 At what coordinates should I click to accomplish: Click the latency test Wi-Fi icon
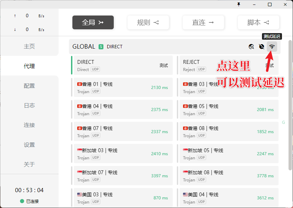[272, 47]
